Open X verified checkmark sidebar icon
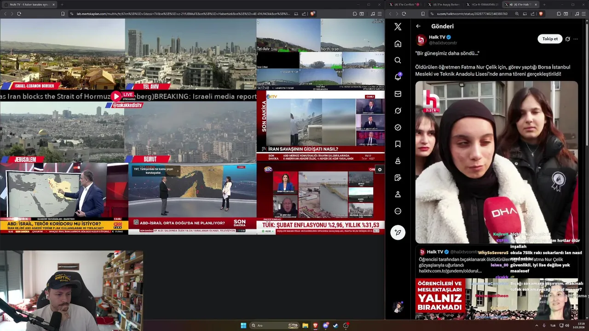The height and width of the screenshot is (331, 589). tap(398, 127)
